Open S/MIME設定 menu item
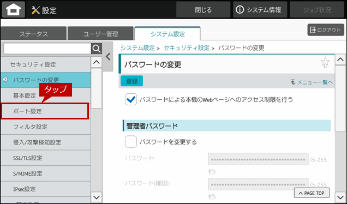The width and height of the screenshot is (347, 204). pos(46,173)
